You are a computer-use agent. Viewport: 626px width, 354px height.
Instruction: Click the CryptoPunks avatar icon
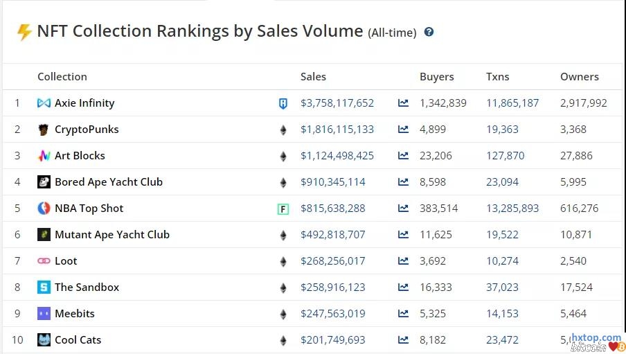pyautogui.click(x=44, y=130)
